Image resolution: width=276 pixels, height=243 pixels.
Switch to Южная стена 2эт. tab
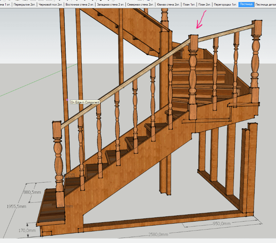click(168, 5)
